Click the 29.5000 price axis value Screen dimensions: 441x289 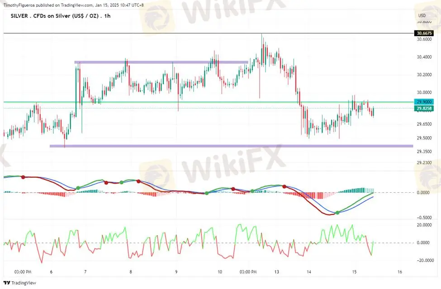pyautogui.click(x=424, y=138)
